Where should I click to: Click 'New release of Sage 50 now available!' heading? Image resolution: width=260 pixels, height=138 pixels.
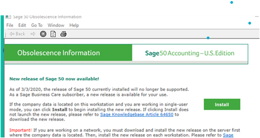click(54, 79)
